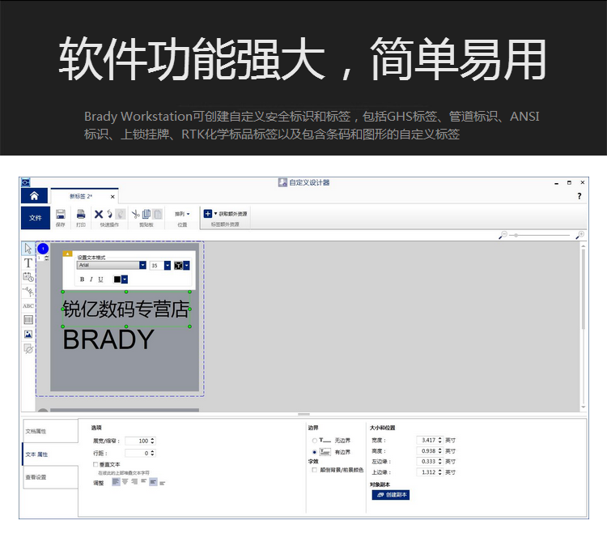Open the Arial font dropdown
This screenshot has width=607, height=559.
142,265
